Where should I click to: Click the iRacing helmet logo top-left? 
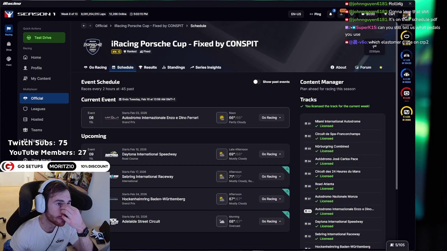9,14
